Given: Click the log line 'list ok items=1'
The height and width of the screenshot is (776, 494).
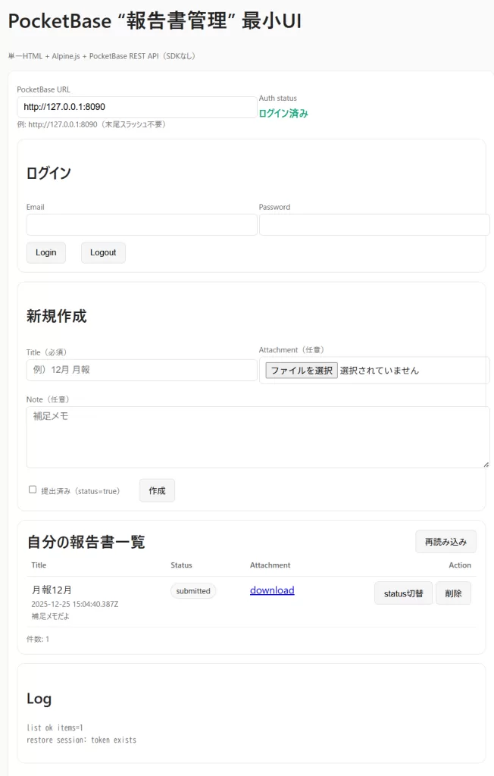Looking at the screenshot, I should pos(55,727).
